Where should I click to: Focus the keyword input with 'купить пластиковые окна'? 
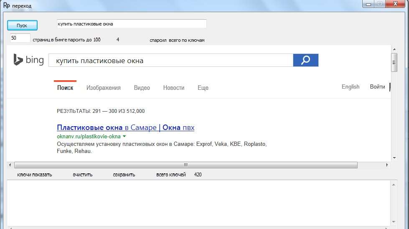[x=132, y=24]
